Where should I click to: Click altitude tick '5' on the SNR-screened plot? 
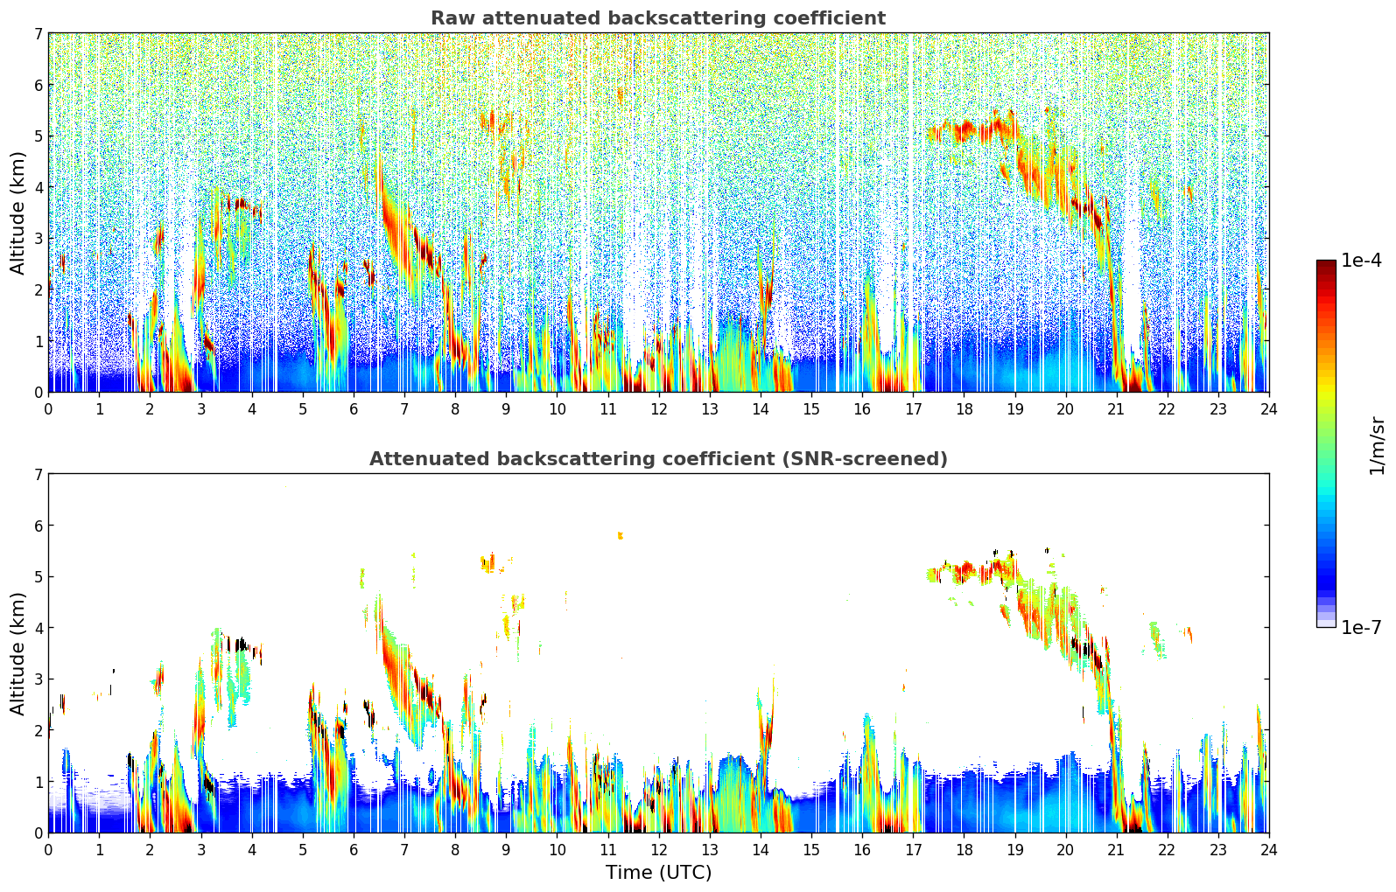click(38, 576)
